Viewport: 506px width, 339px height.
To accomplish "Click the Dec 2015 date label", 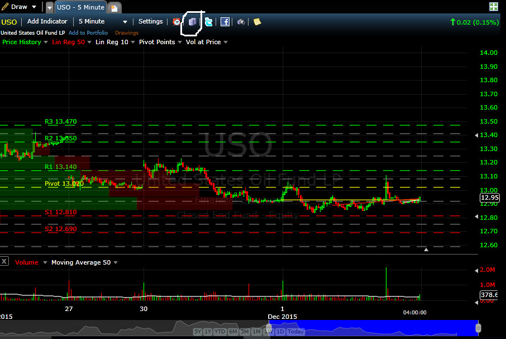I will point(283,317).
